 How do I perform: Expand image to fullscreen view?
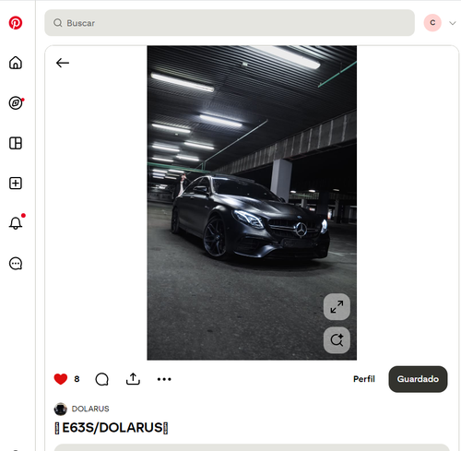[337, 307]
